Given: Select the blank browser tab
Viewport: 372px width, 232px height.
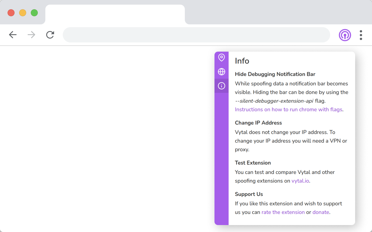Looking at the screenshot, I should click(115, 14).
